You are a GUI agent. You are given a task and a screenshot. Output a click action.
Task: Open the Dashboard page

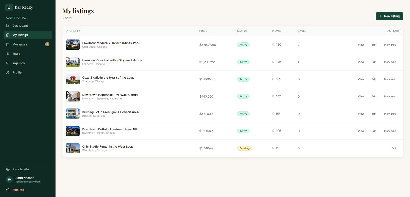point(28,26)
